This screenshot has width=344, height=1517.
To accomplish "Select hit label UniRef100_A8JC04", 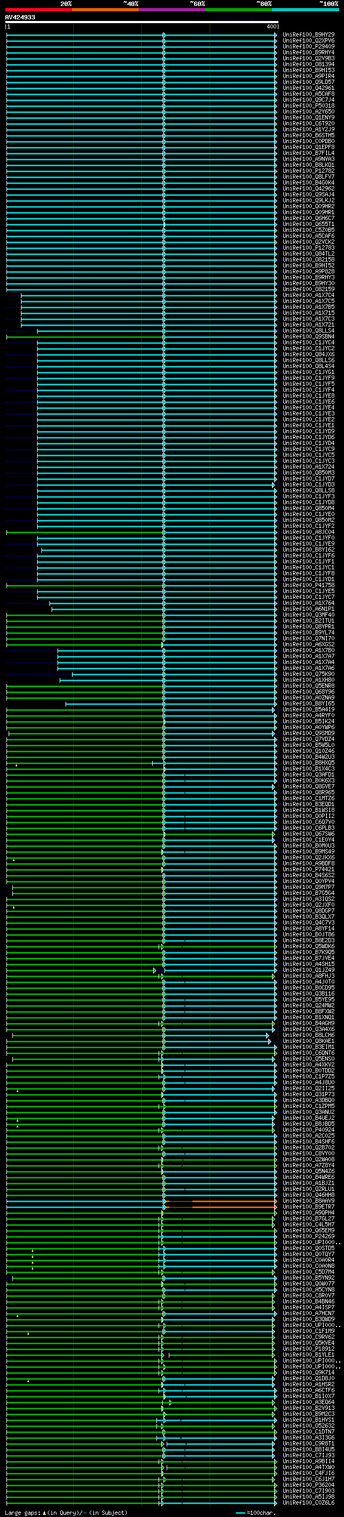I will (309, 532).
